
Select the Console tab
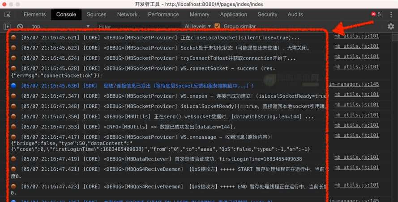click(66, 14)
